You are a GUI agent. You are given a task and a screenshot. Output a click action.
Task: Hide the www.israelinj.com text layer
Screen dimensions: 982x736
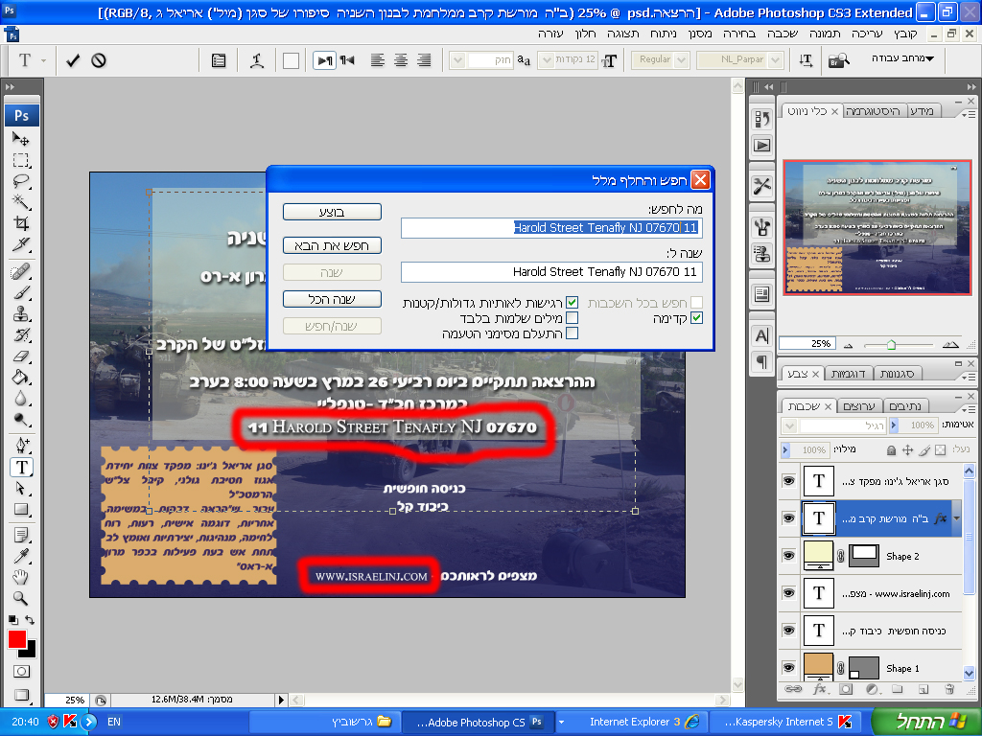788,593
